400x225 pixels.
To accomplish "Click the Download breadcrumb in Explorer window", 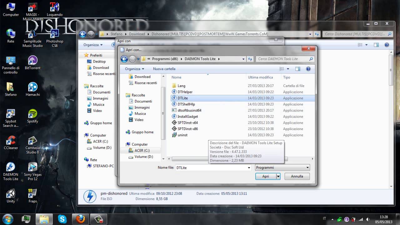I will (137, 34).
